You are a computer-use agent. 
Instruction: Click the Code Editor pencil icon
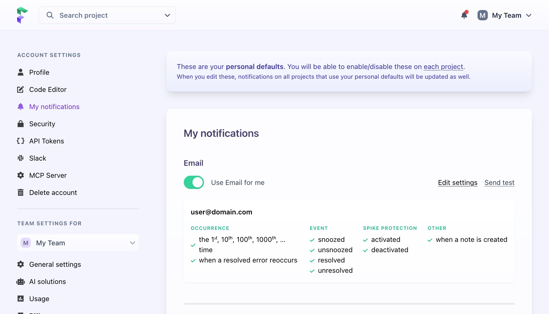(x=21, y=90)
